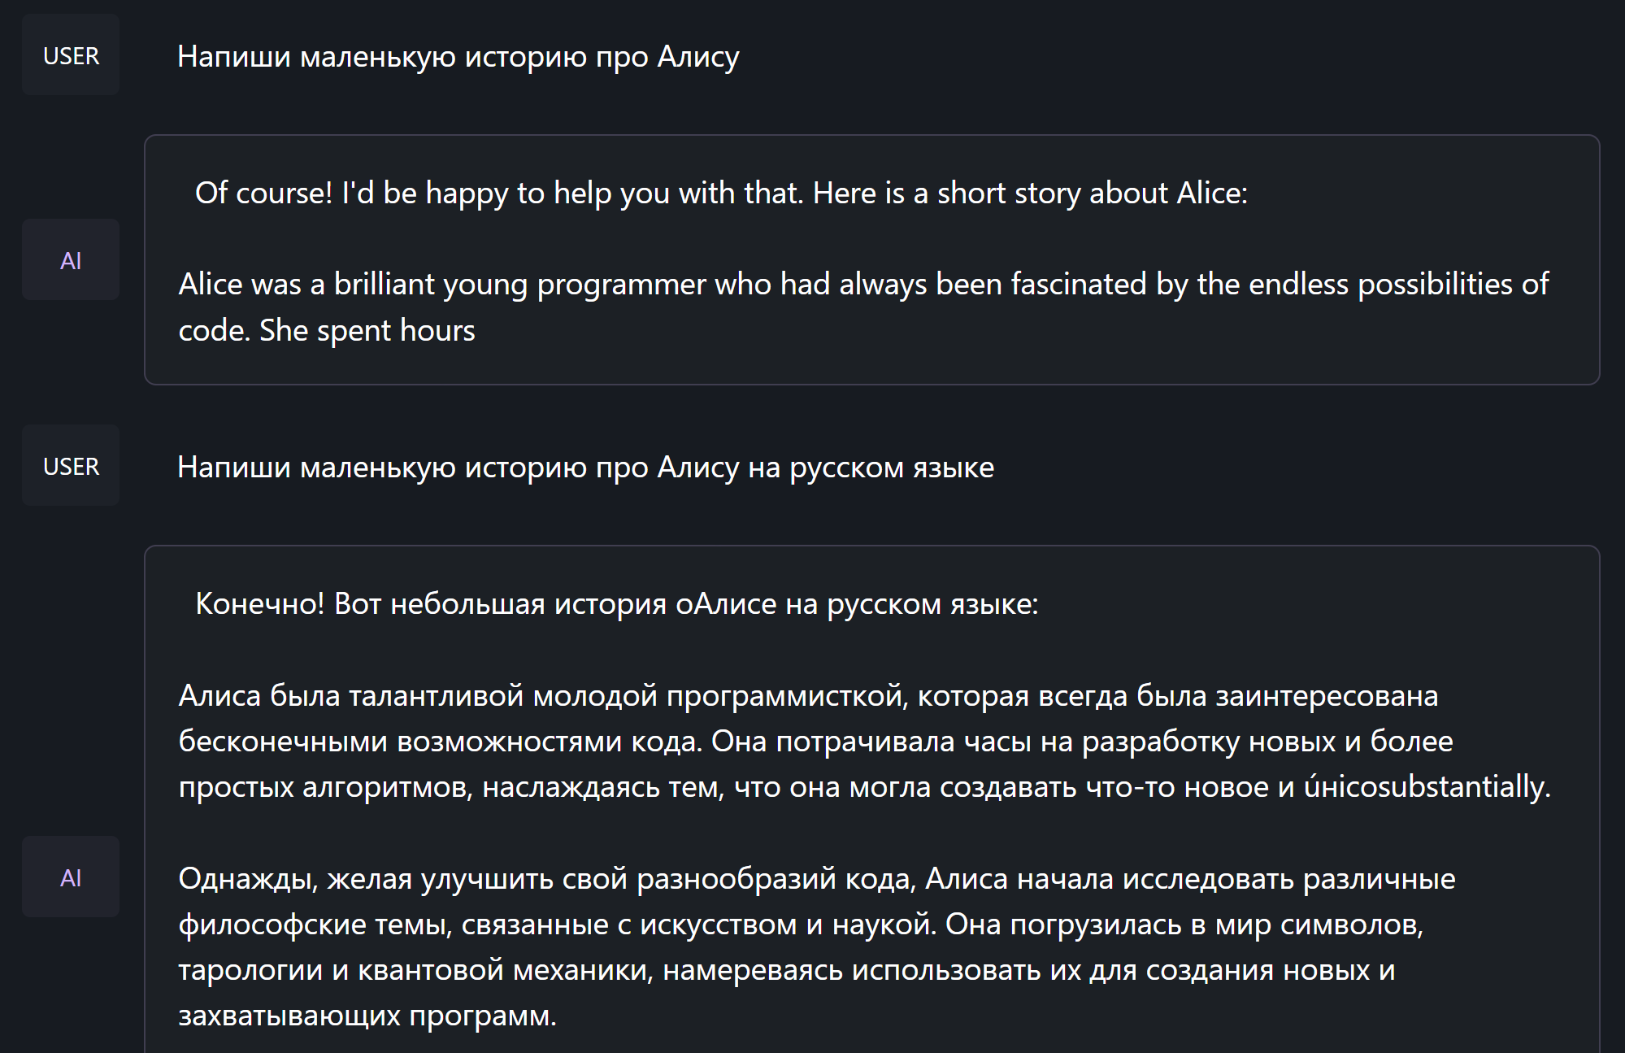
Task: Click the odd word "únicosubstantially"
Action: (1426, 787)
